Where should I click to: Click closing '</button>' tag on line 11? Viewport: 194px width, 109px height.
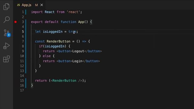[x=91, y=61]
